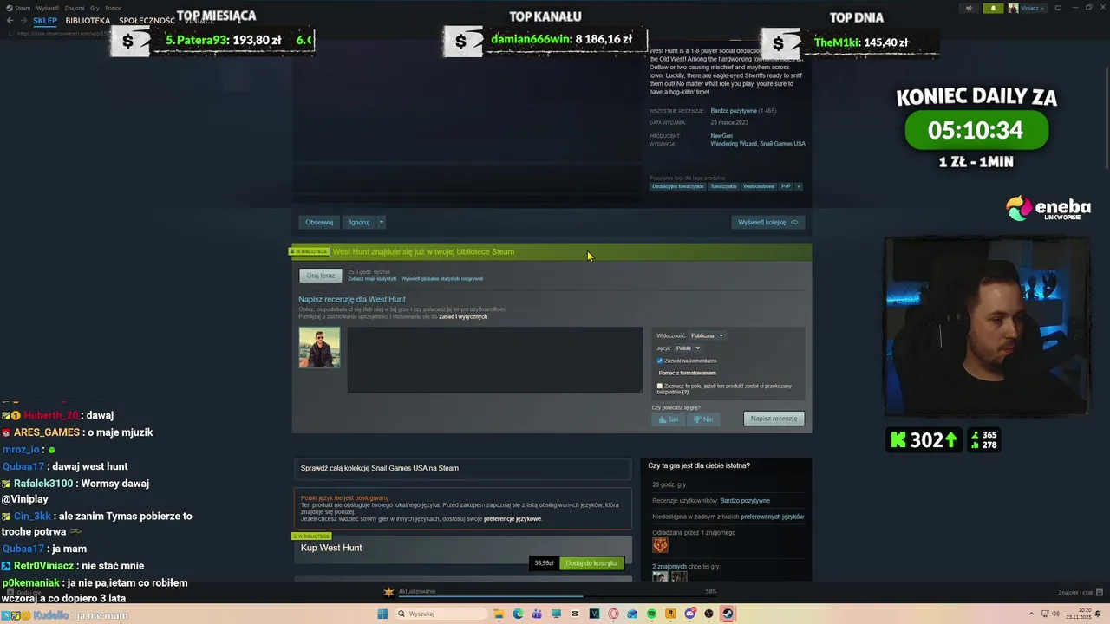
Task: Open Opera browser from the taskbar
Action: click(613, 614)
